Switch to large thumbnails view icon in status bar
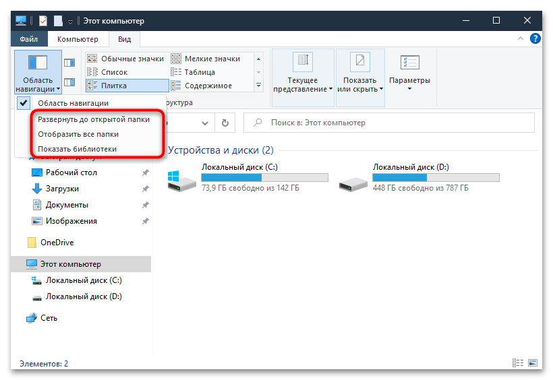 coord(531,363)
